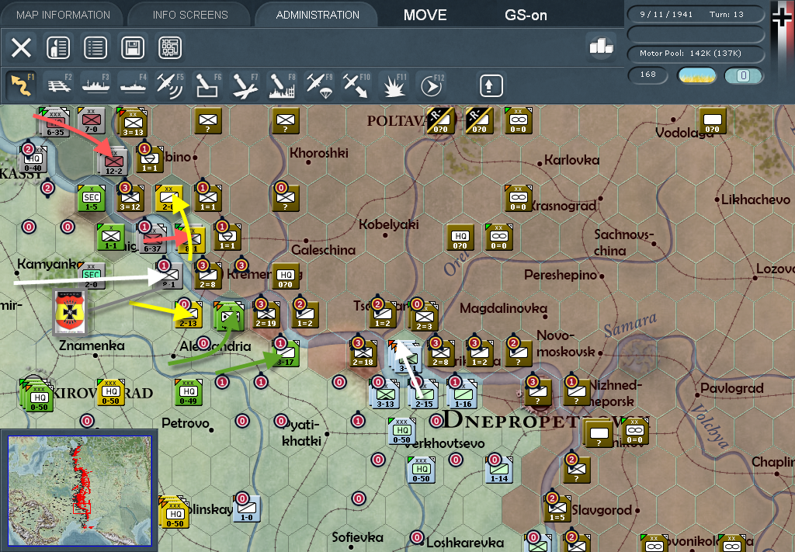Viewport: 795px width, 552px height.
Task: Click the 168 points counter
Action: (647, 75)
